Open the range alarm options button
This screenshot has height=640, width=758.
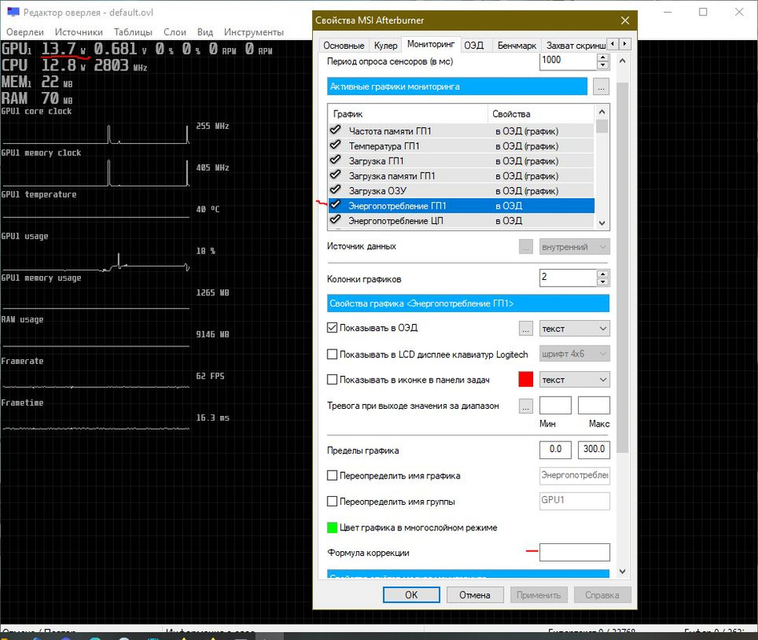tap(526, 406)
